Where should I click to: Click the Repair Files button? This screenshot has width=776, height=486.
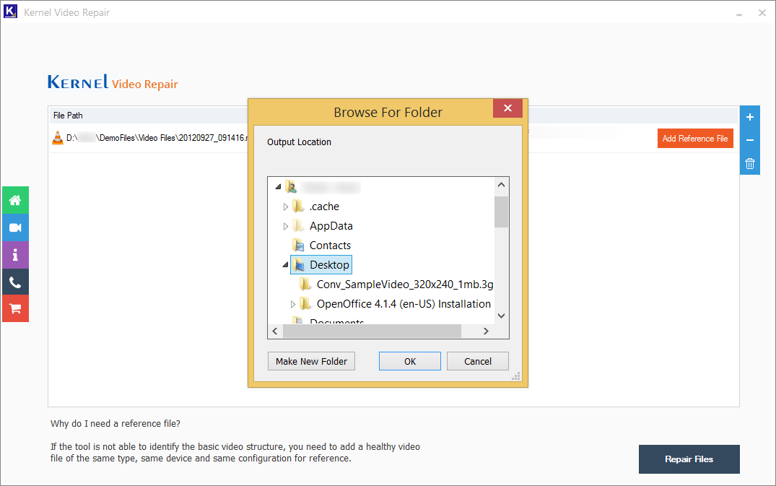pyautogui.click(x=689, y=459)
